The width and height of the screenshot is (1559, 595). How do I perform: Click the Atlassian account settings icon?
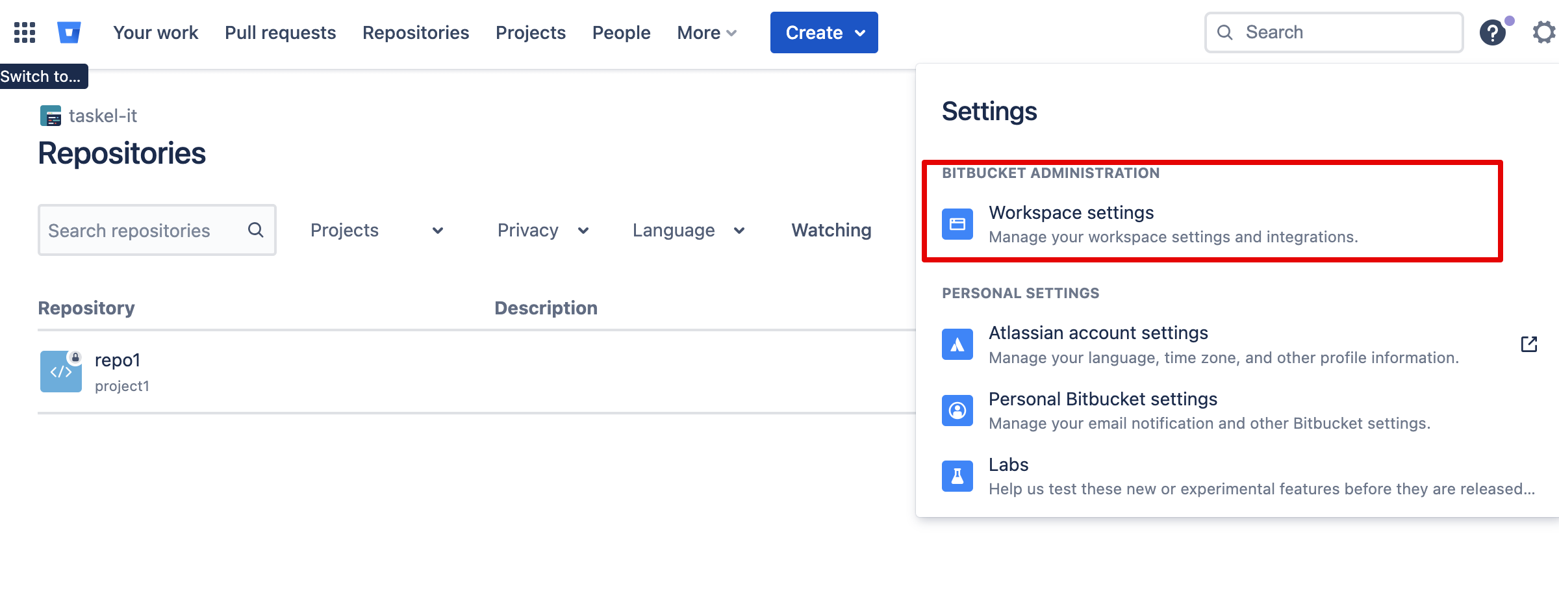point(957,344)
